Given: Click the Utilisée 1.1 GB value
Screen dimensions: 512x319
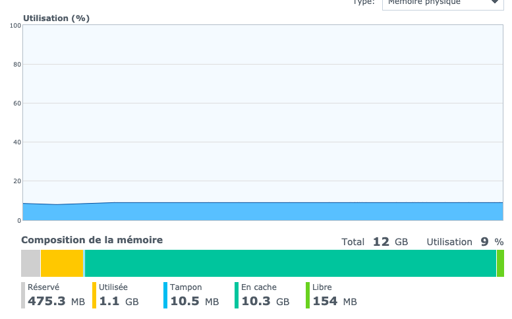Looking at the screenshot, I should [x=119, y=302].
